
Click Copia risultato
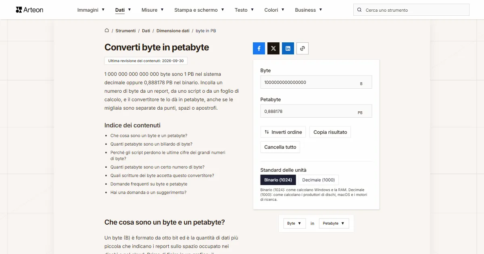pyautogui.click(x=330, y=132)
